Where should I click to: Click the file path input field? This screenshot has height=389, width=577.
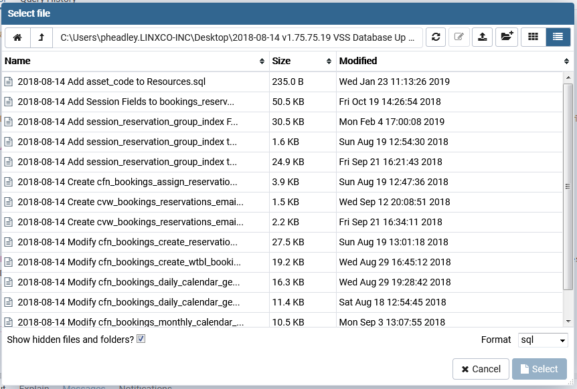tap(238, 37)
